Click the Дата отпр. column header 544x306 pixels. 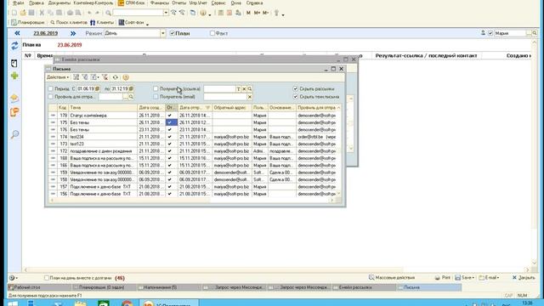(195, 108)
